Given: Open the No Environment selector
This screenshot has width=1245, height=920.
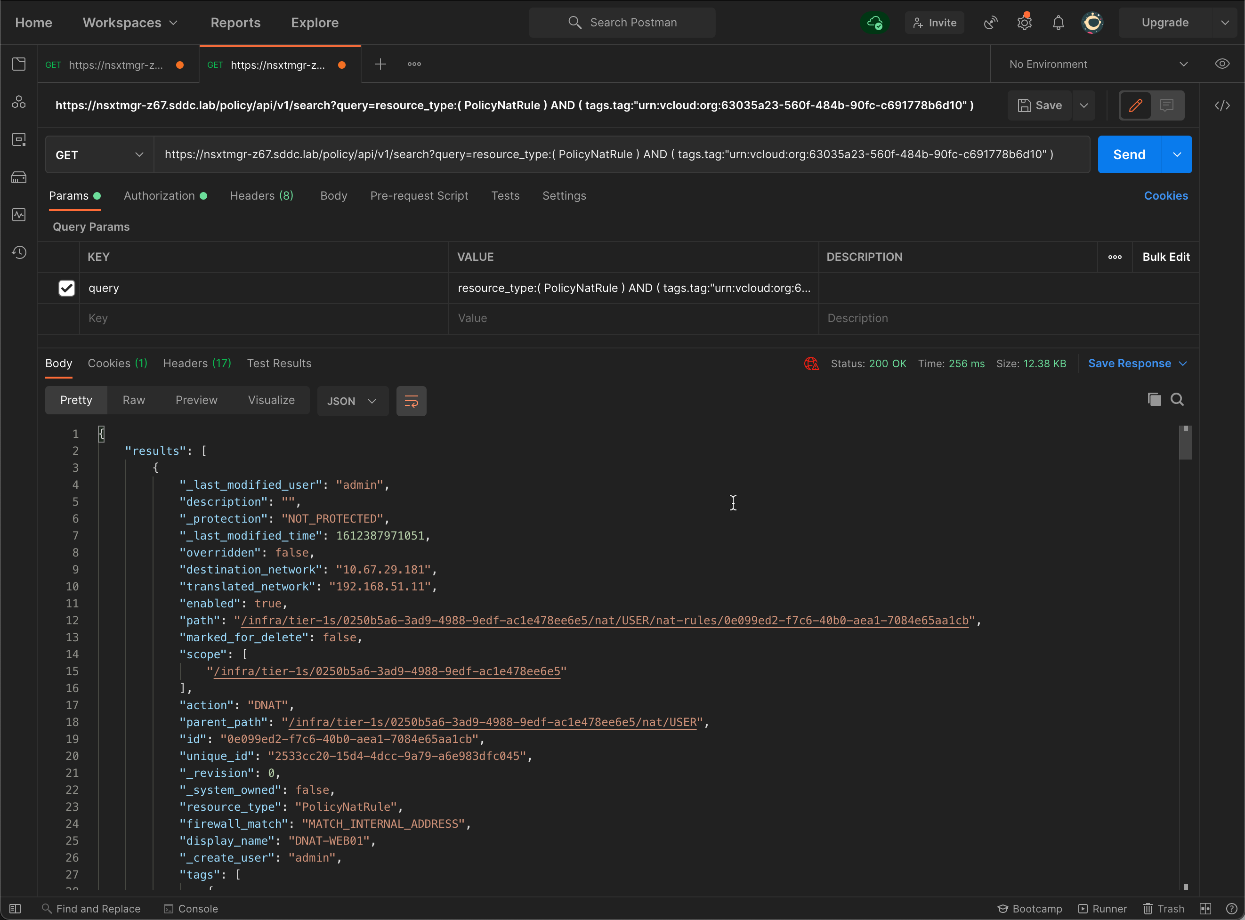Looking at the screenshot, I should tap(1098, 64).
